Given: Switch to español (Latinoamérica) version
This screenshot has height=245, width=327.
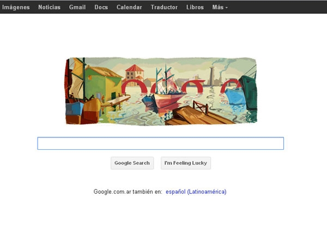Looking at the screenshot, I should [196, 192].
